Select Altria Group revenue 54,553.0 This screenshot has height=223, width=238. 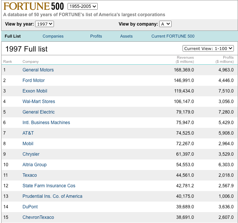[x=185, y=165]
